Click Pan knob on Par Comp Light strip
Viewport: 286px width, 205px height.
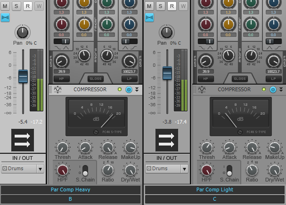click(x=167, y=32)
